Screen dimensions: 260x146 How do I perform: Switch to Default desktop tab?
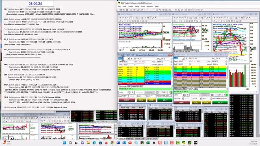tap(121, 139)
